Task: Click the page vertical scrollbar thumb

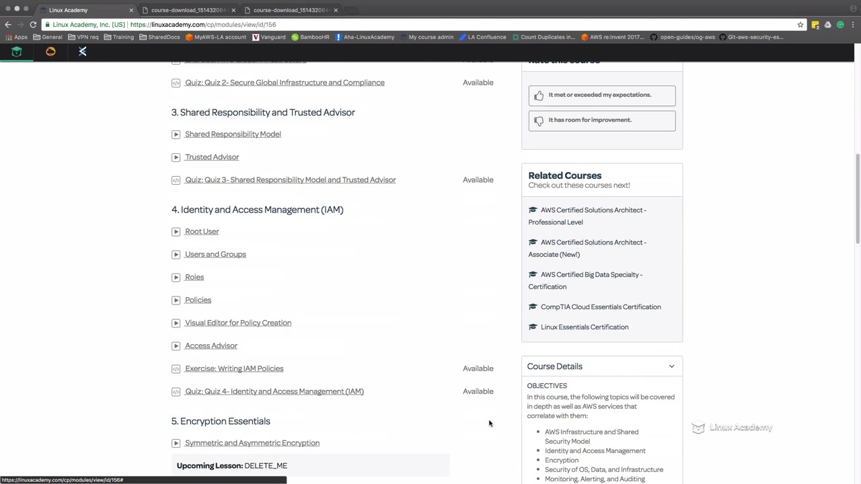Action: coord(857,199)
